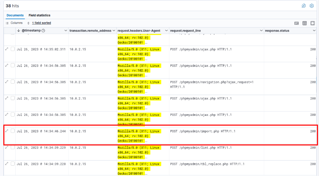Click the chart toggle icon beside the gear

(304, 6)
